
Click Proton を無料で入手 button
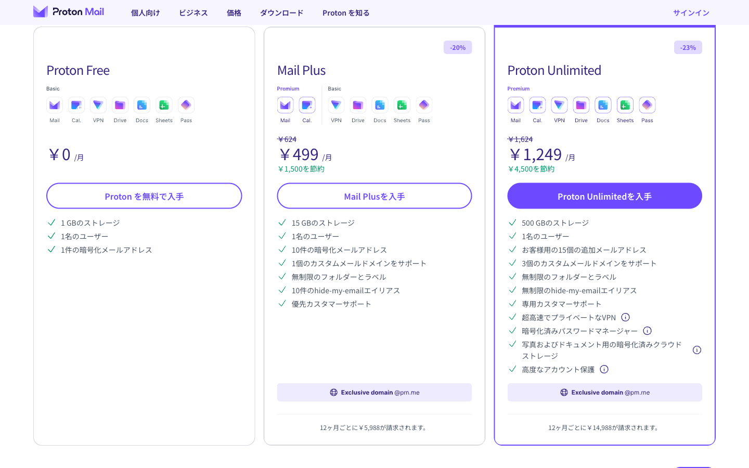point(144,196)
